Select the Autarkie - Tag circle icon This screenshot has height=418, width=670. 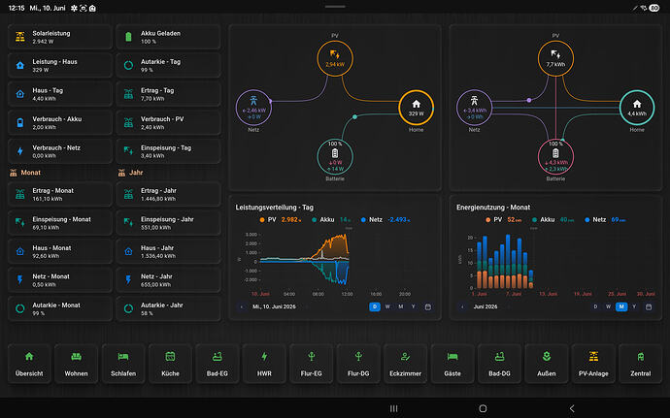tap(128, 66)
